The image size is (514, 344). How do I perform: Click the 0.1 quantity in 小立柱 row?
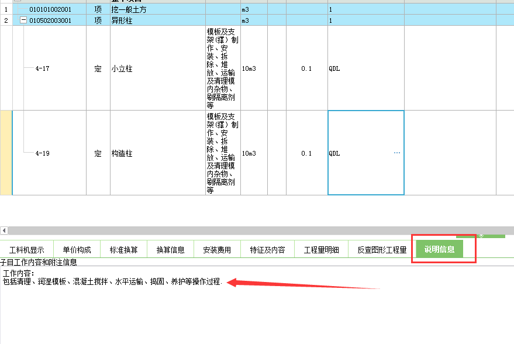pos(307,68)
